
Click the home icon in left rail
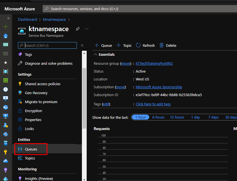(x=6, y=36)
